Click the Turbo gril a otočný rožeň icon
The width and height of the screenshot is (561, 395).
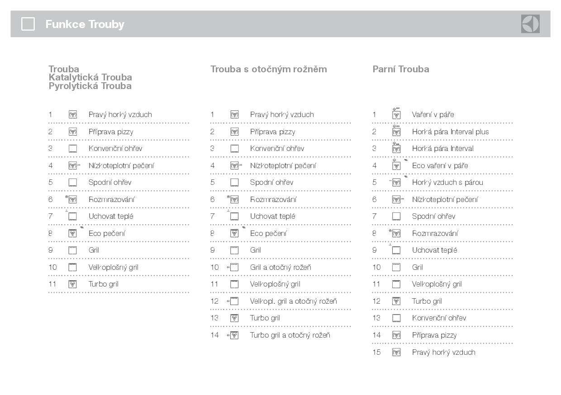click(x=234, y=335)
